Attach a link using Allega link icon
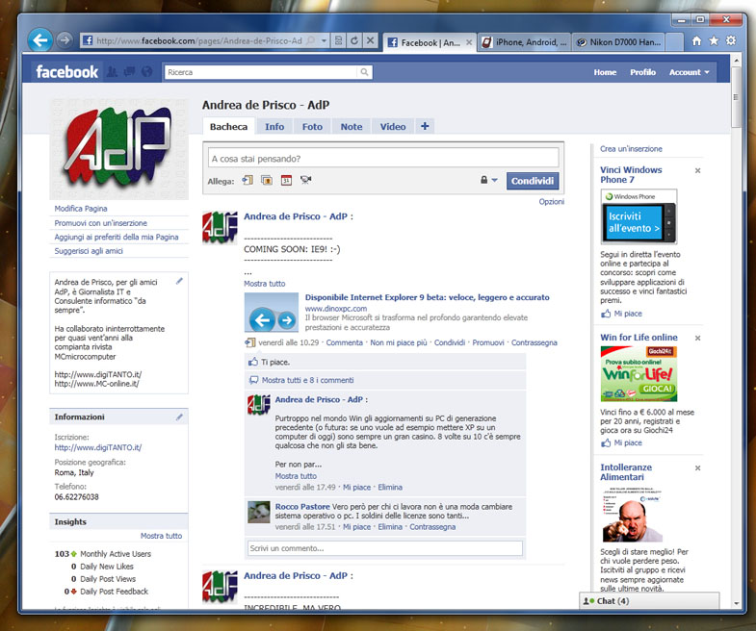Image resolution: width=756 pixels, height=631 pixels. (x=248, y=180)
